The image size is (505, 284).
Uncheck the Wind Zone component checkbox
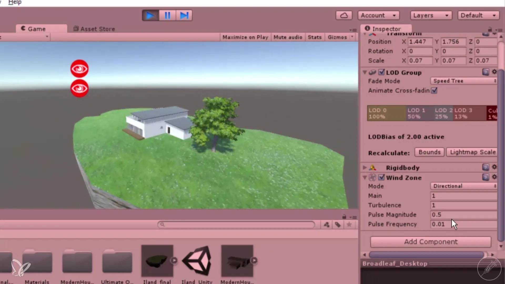381,177
